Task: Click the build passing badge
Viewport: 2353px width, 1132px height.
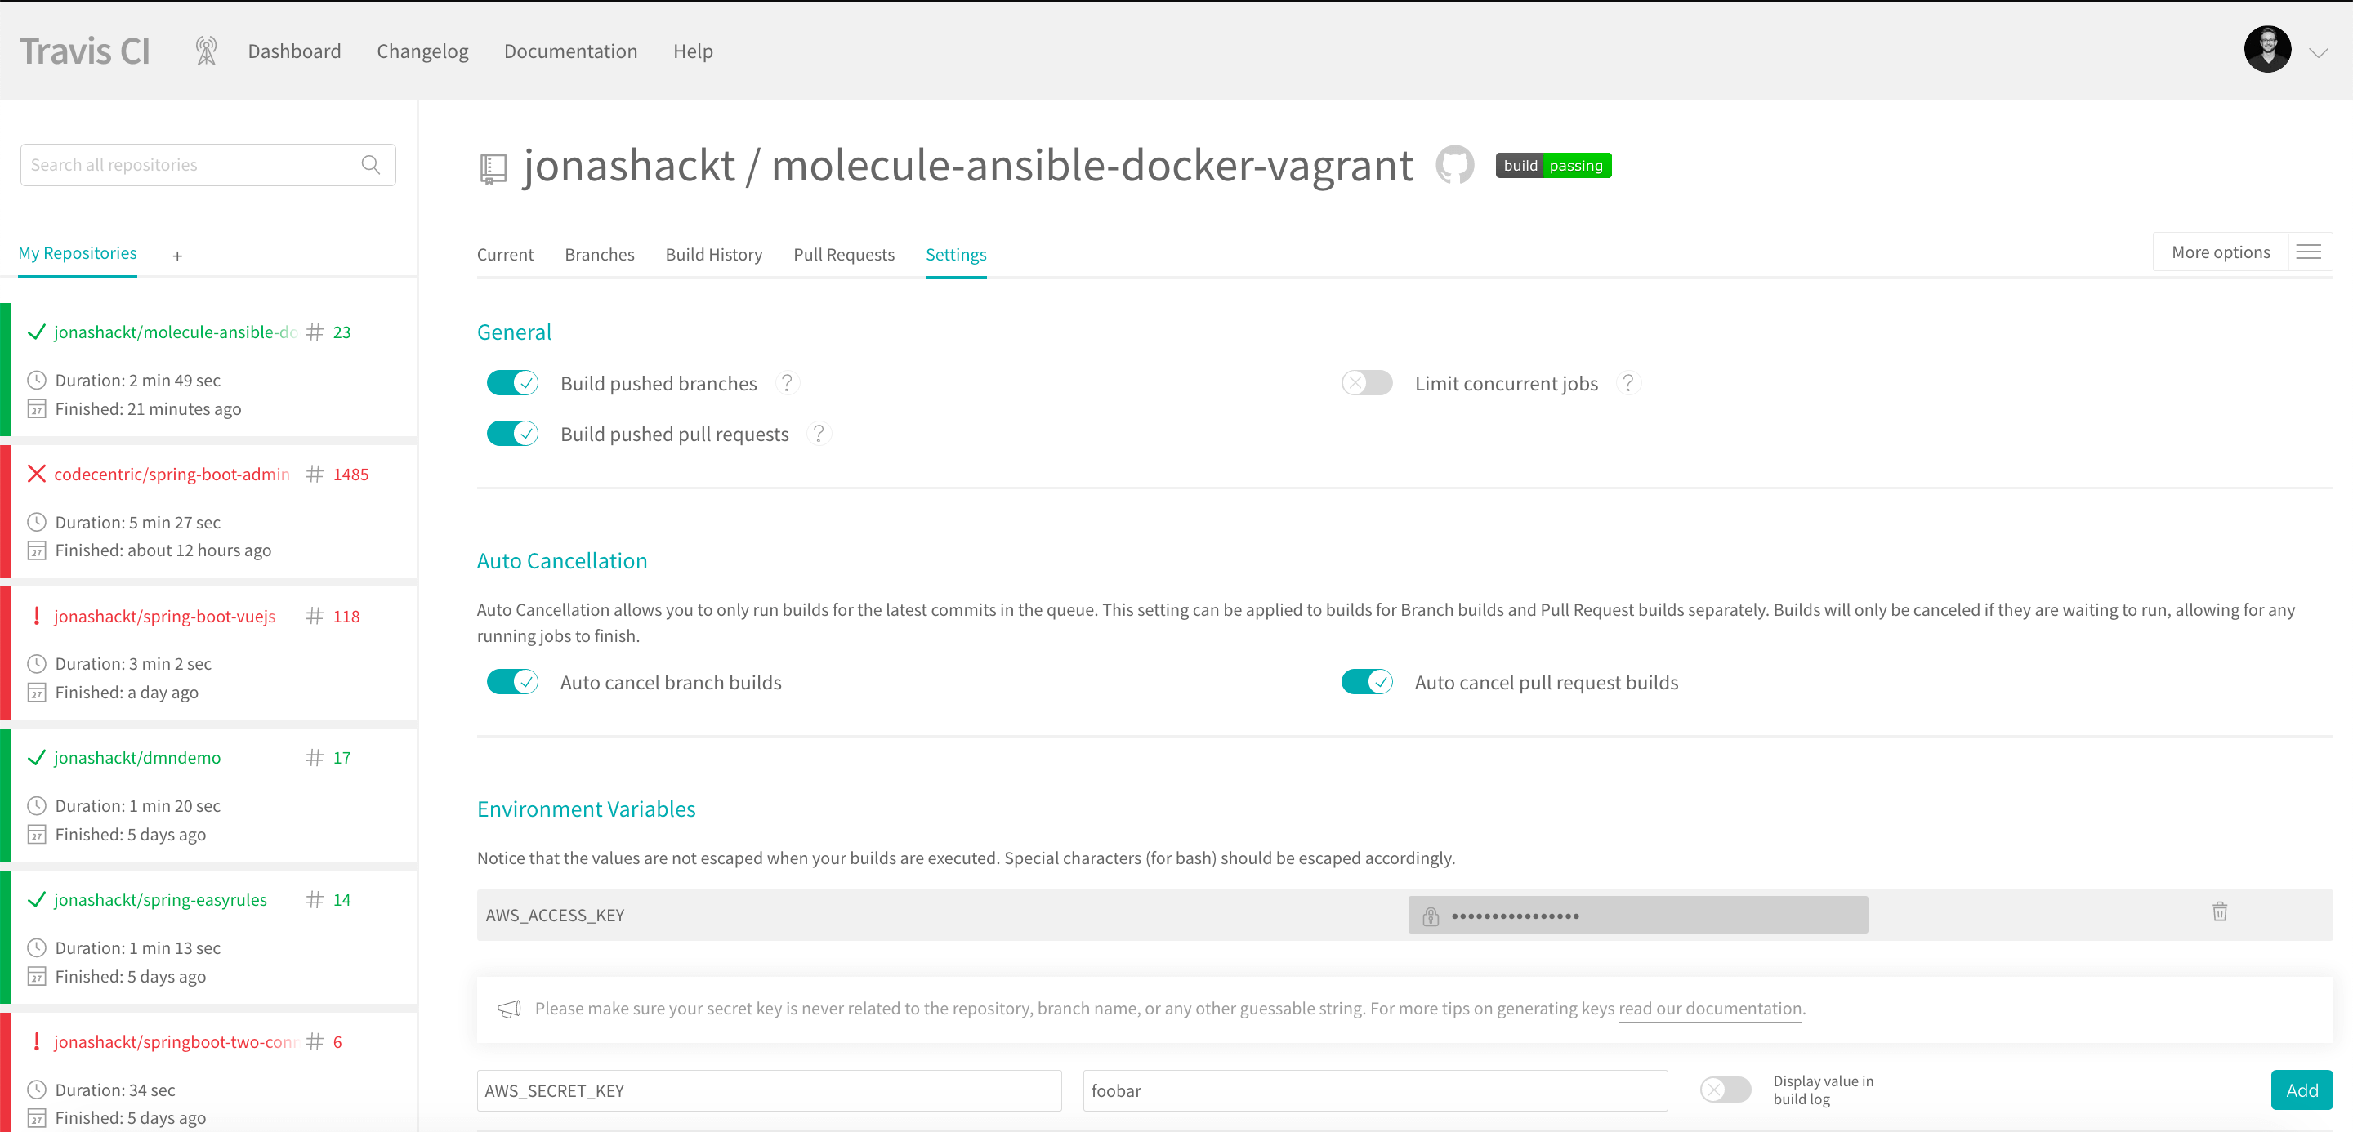Action: (1553, 165)
